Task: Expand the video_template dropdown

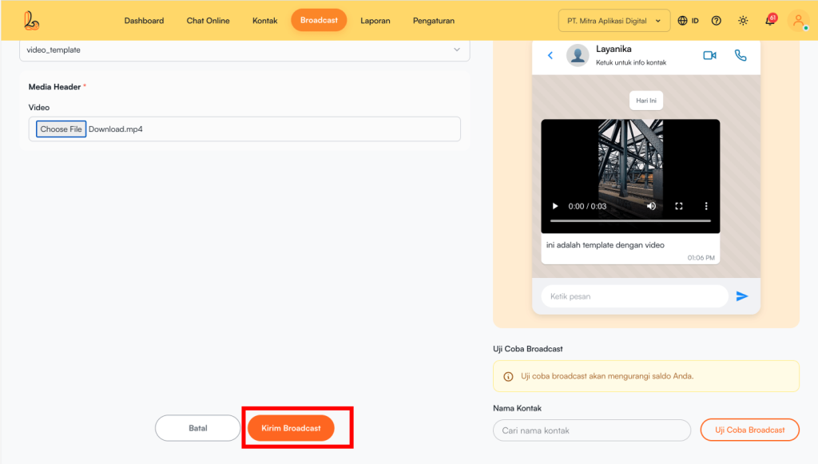Action: 456,50
